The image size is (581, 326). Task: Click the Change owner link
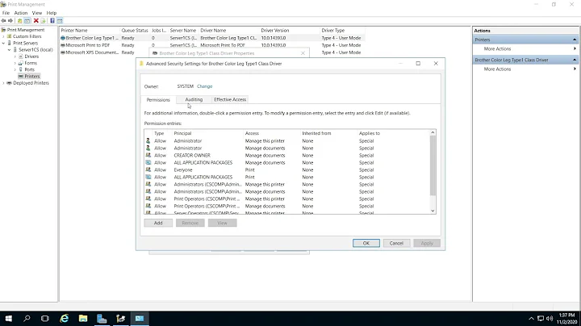coord(204,86)
